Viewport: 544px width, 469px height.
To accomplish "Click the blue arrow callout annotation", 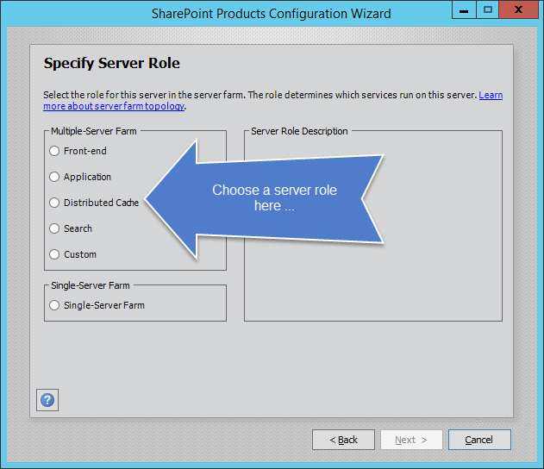I will [x=274, y=198].
